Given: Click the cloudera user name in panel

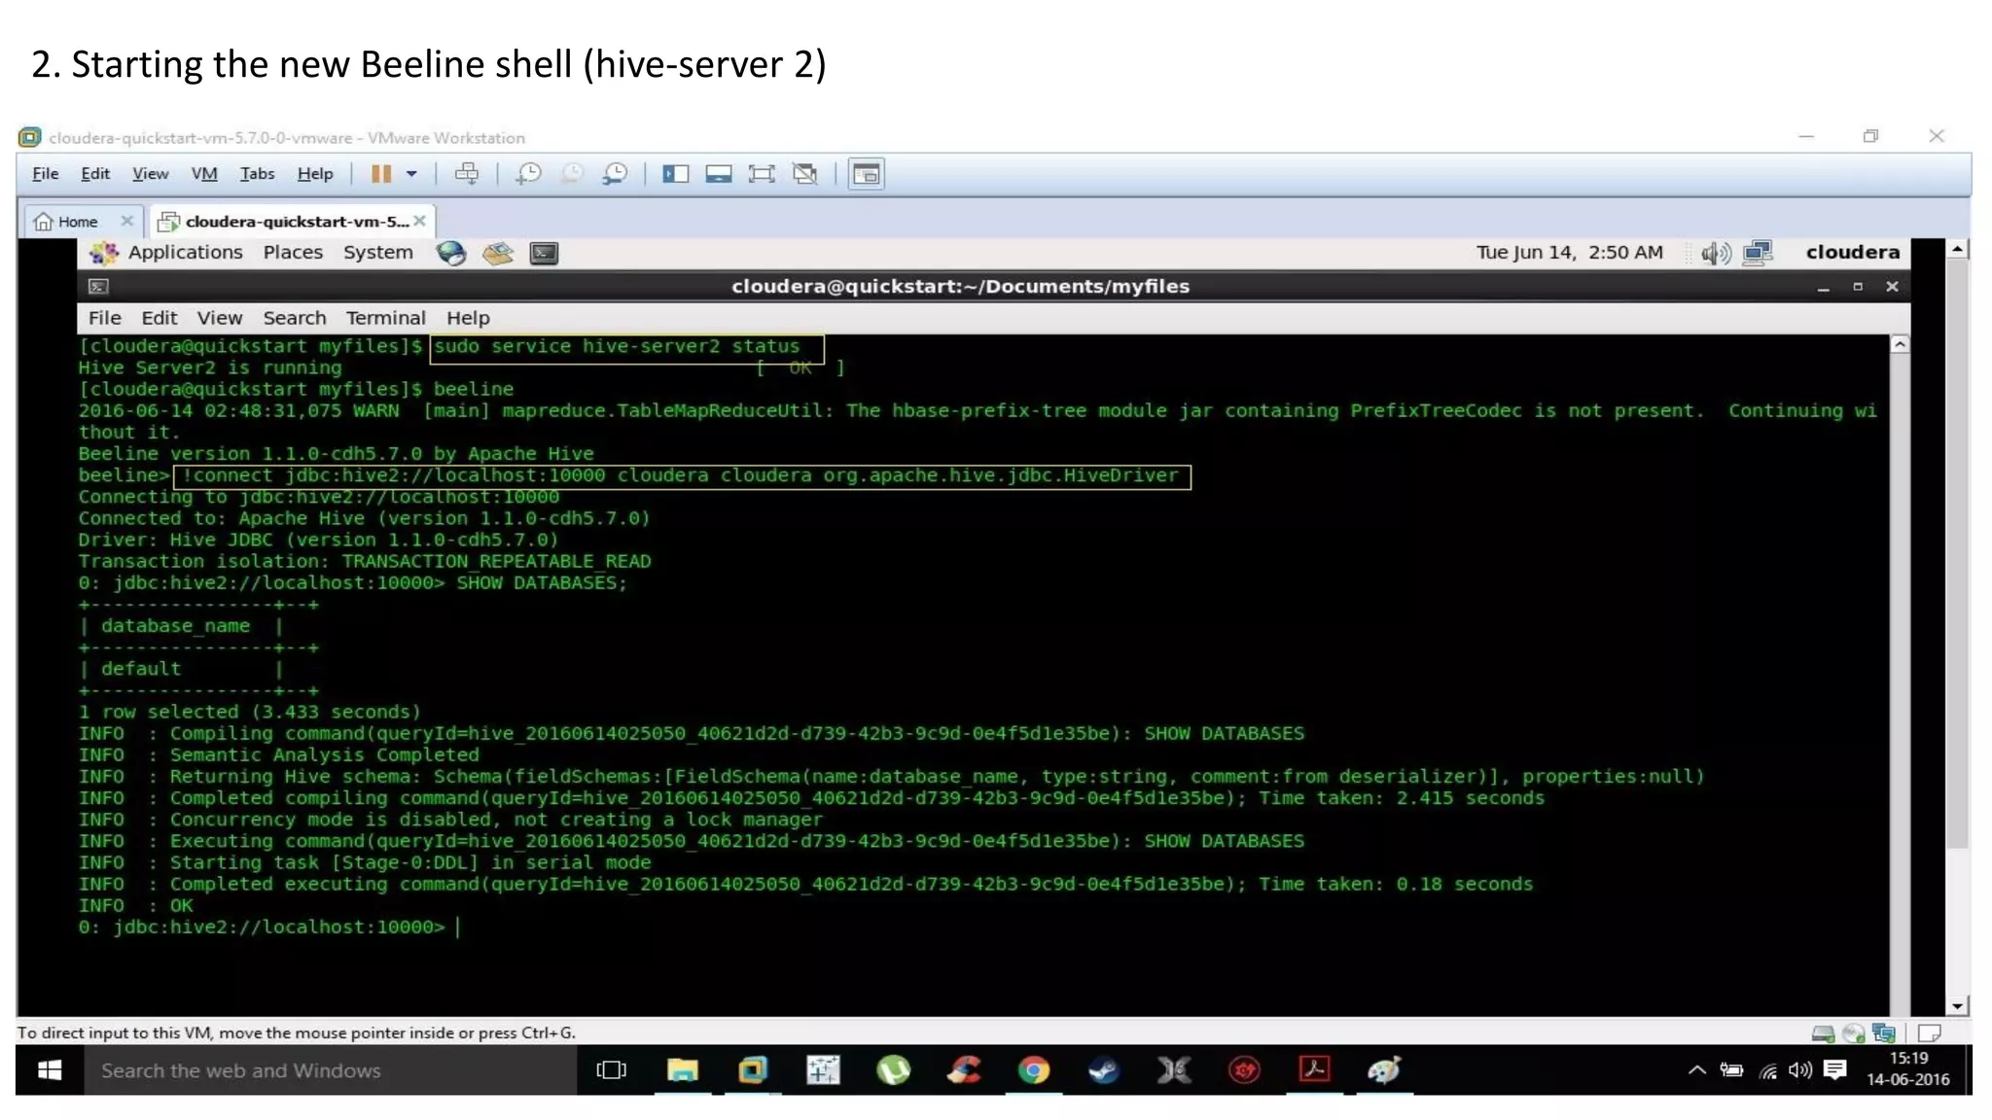Looking at the screenshot, I should 1852,253.
